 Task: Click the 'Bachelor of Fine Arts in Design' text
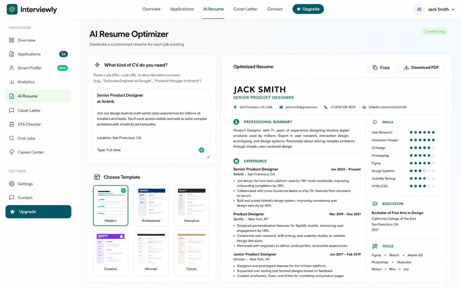[x=397, y=213]
